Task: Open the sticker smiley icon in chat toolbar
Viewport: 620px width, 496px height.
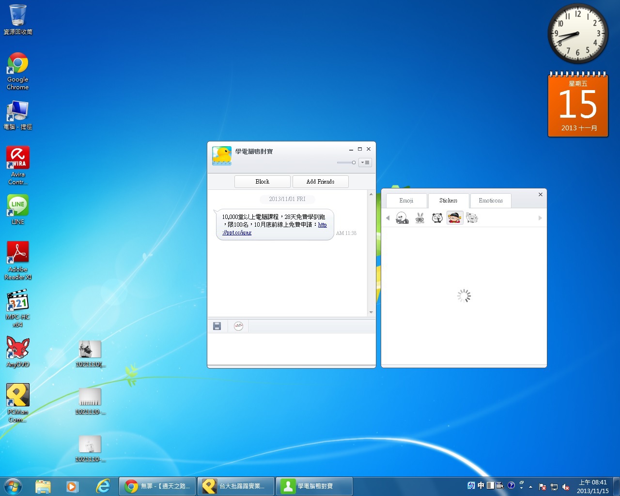Action: click(238, 326)
